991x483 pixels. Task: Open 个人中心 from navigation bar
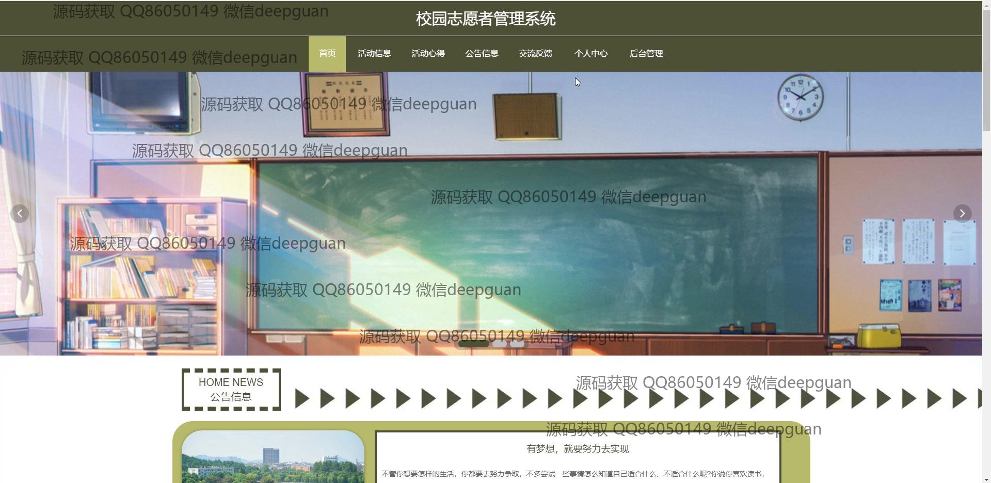[x=591, y=54]
